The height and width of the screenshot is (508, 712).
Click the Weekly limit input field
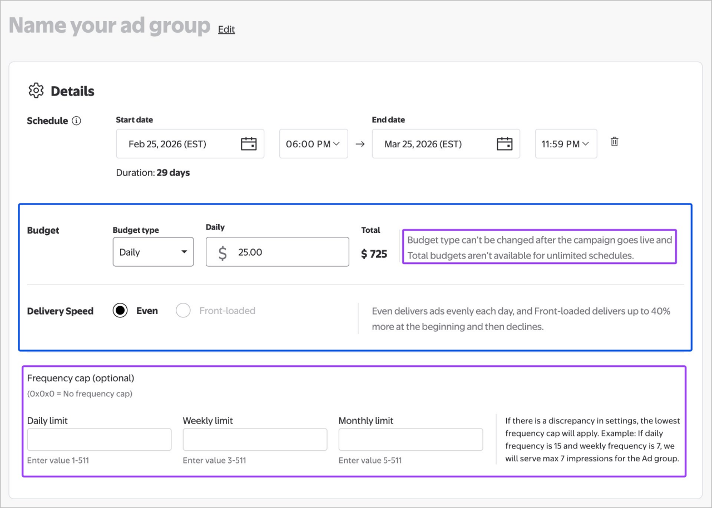(x=255, y=440)
